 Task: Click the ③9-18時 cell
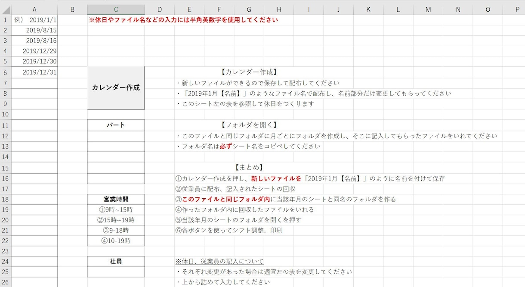point(116,230)
